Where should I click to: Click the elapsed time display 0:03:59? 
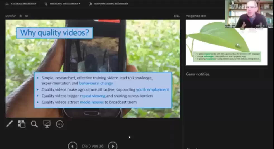click(11, 16)
